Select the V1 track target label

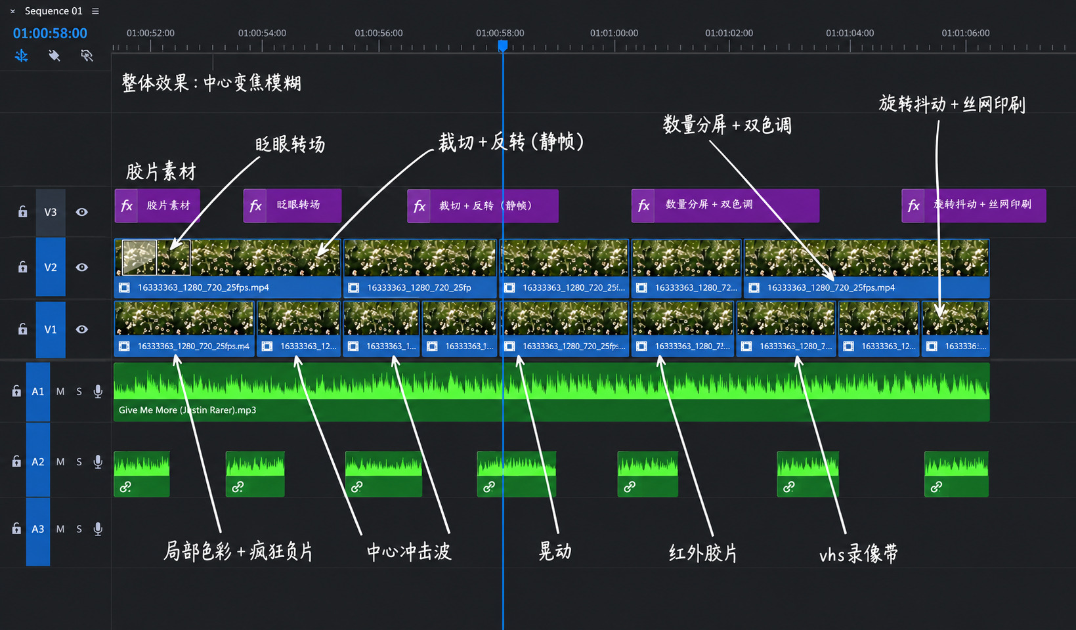tap(51, 329)
